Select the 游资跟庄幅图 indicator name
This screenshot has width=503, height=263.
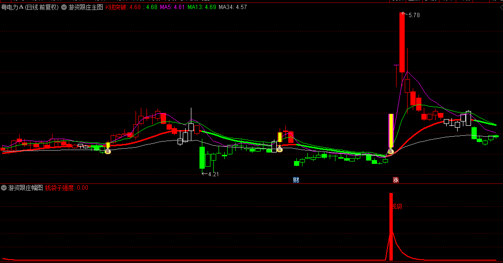tap(26, 188)
